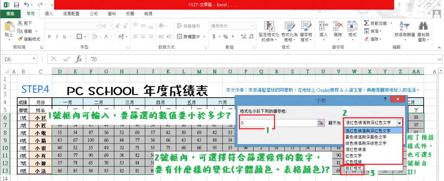The width and height of the screenshot is (444, 181).
Task: Click the decrease indent icon
Action: 162,36
